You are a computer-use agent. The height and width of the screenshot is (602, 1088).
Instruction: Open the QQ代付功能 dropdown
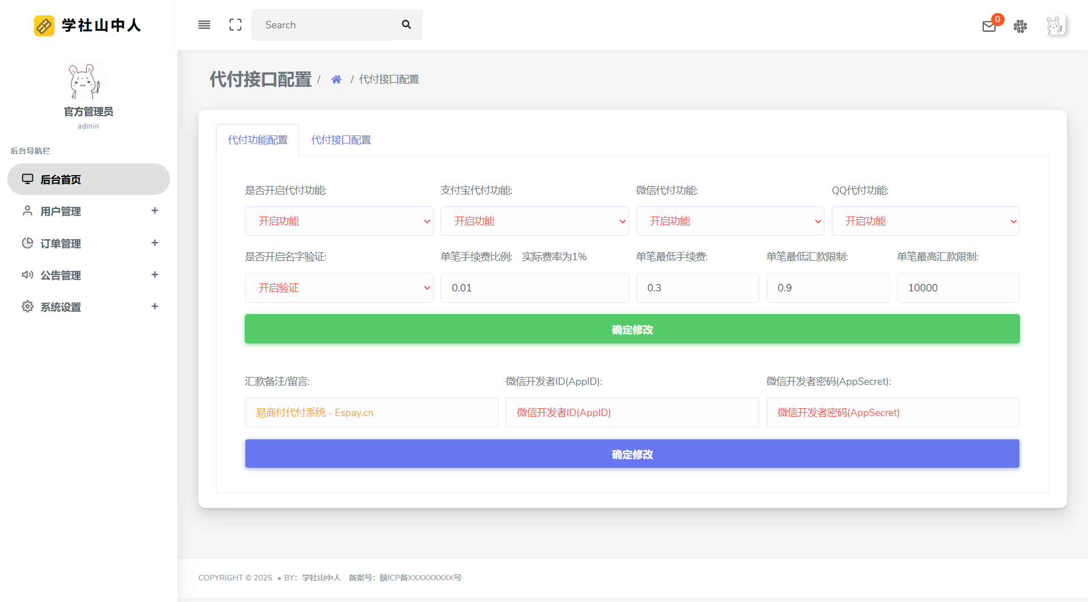click(x=925, y=221)
